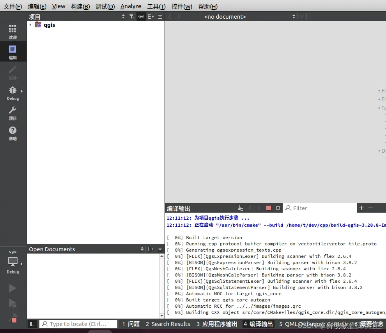Open the 控件(W) menu

(x=182, y=6)
